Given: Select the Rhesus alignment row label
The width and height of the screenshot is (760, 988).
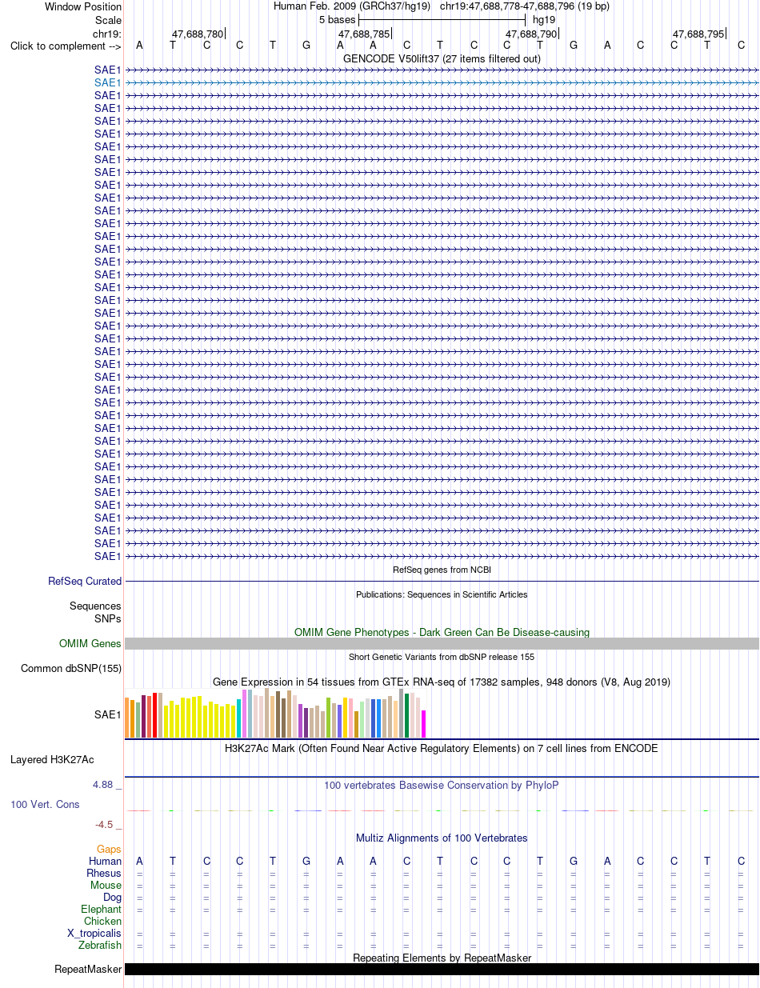Looking at the screenshot, I should coord(104,874).
